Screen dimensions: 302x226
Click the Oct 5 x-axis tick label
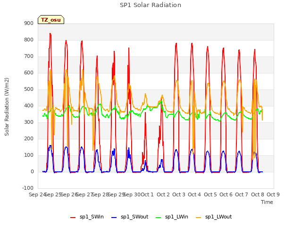pos(210,194)
